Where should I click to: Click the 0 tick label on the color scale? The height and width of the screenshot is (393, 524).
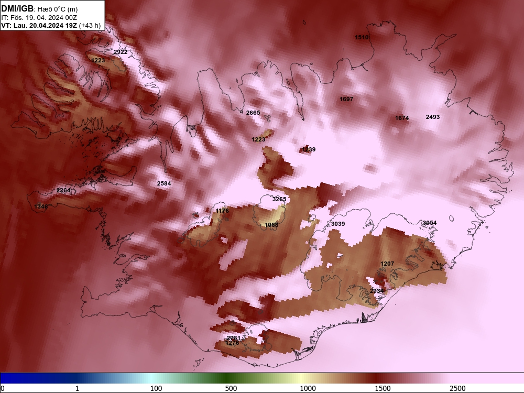3,388
